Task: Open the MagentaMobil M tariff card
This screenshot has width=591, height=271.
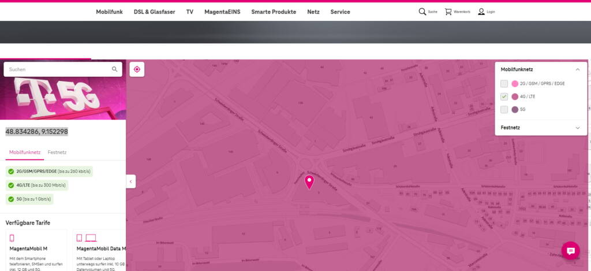Action: (36, 250)
